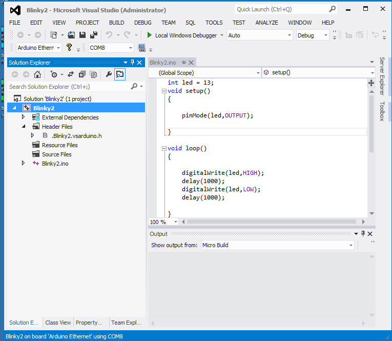Open the DEBUG menu
The width and height of the screenshot is (392, 341).
pos(143,23)
